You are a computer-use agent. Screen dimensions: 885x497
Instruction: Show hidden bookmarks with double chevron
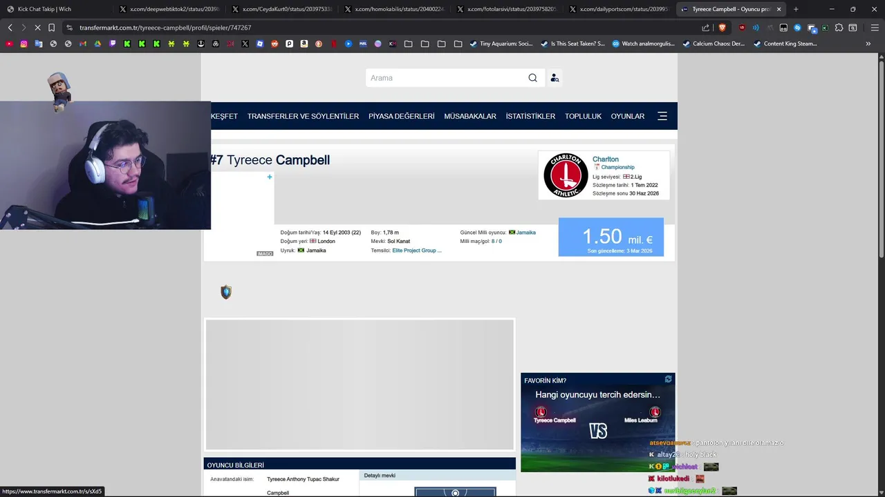point(868,43)
